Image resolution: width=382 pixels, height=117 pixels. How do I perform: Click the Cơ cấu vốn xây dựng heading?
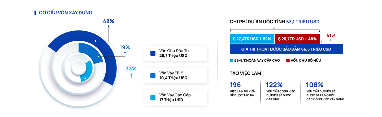(66, 13)
